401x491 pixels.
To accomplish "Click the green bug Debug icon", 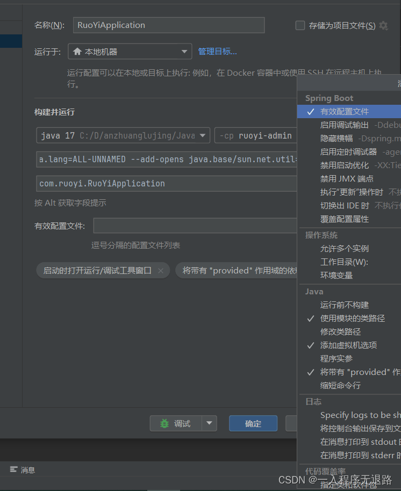I will (164, 424).
